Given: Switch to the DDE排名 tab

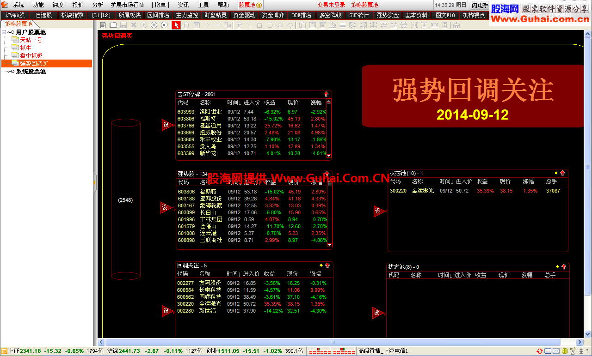Looking at the screenshot, I should [302, 15].
